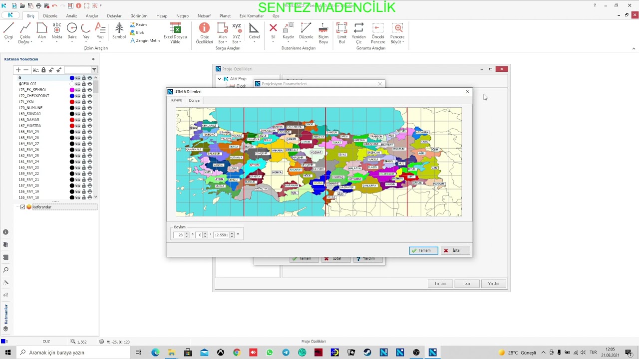Select the Çizgi line drawing tool
639x359 pixels.
(8, 30)
